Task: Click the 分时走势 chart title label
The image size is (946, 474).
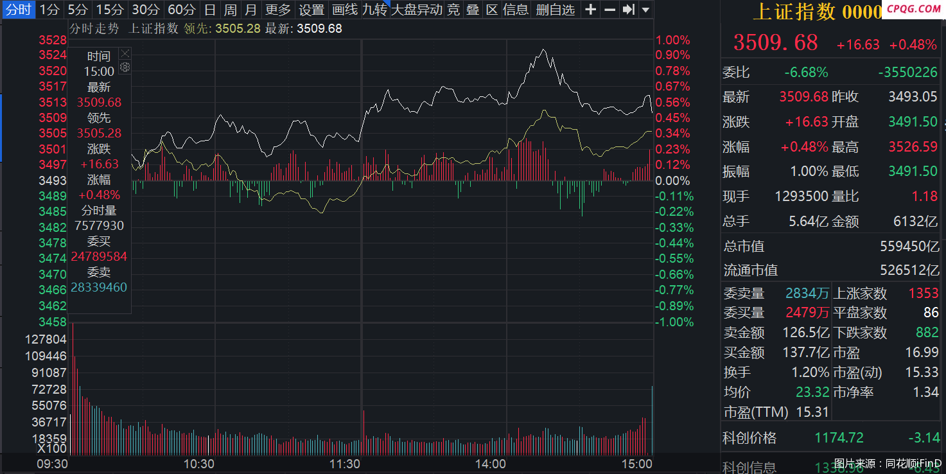Action: (x=94, y=29)
